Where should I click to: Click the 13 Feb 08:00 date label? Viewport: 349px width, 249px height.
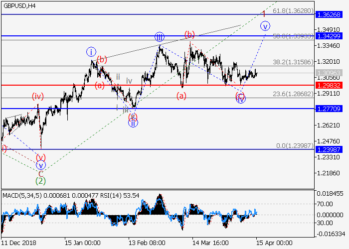pyautogui.click(x=147, y=243)
